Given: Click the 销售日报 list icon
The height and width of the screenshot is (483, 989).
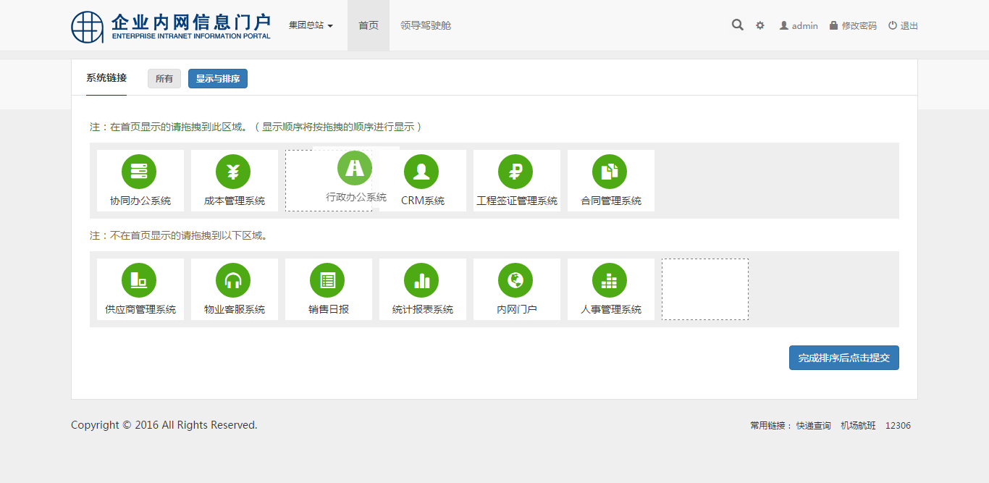Looking at the screenshot, I should tap(327, 280).
